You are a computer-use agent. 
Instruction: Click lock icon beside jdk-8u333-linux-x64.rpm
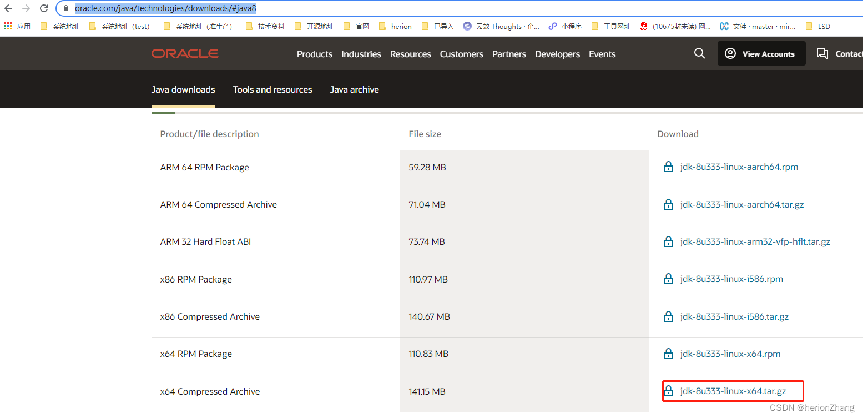click(669, 354)
